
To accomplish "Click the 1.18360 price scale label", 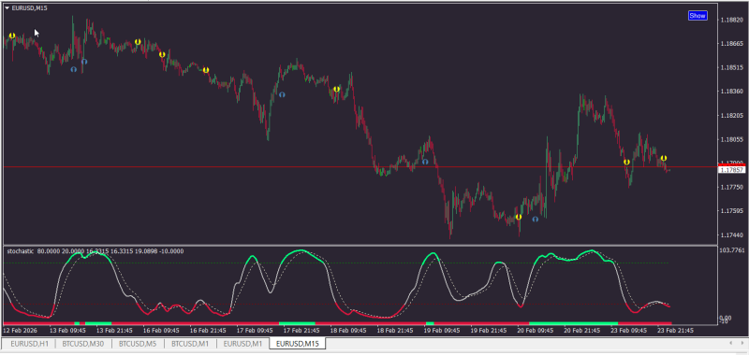I will click(732, 92).
